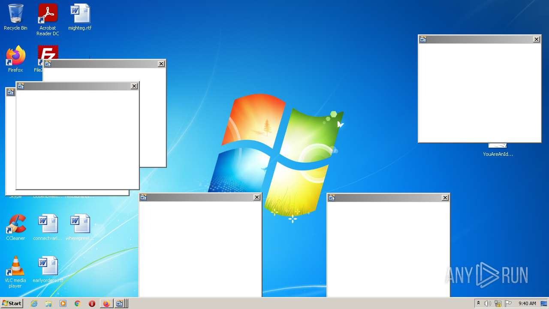
Task: Click the Show desktop button
Action: click(x=544, y=303)
